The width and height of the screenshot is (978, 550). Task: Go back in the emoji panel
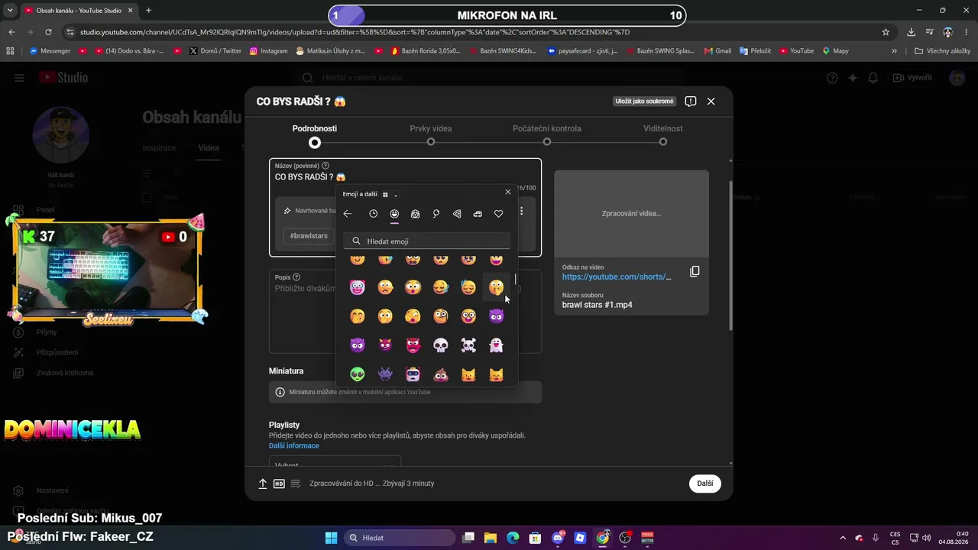[x=348, y=214]
